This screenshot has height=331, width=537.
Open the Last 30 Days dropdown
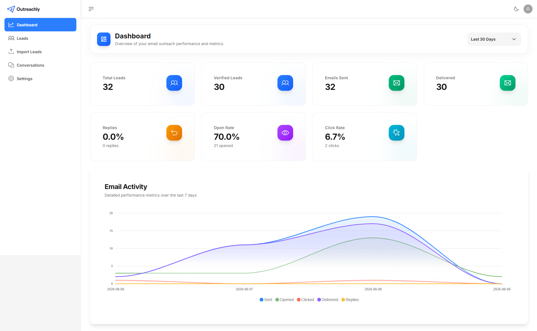(494, 39)
